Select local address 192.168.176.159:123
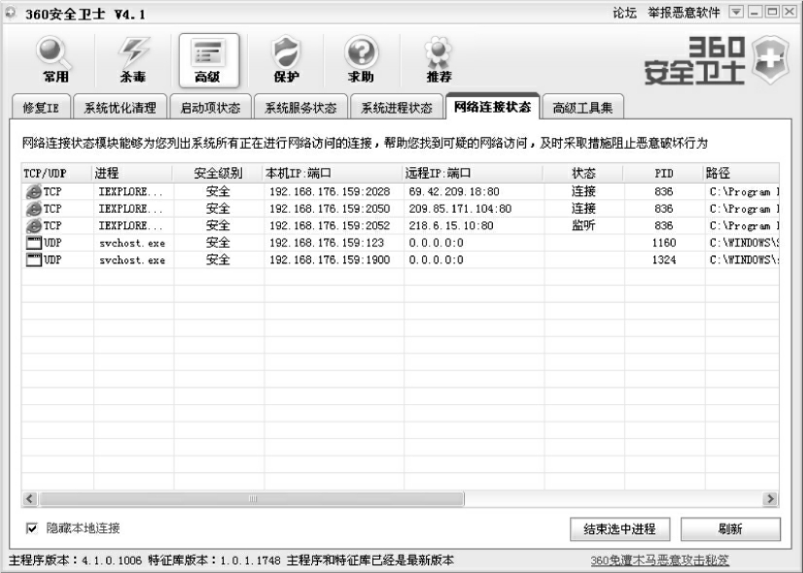This screenshot has height=573, width=803. click(x=327, y=243)
